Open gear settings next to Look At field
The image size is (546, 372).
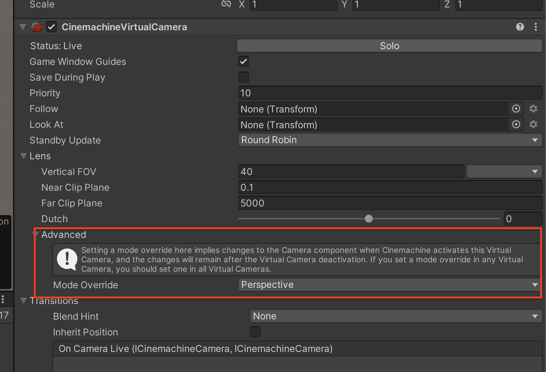click(533, 124)
